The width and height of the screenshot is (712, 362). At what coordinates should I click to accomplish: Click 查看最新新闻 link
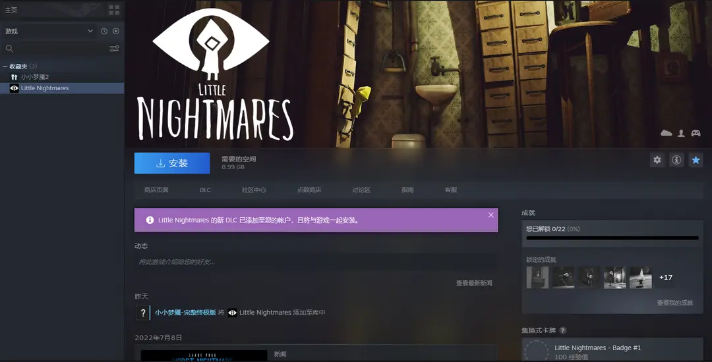474,283
